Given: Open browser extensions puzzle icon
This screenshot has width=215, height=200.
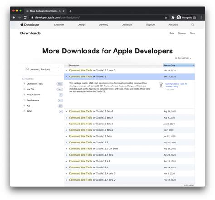Looking at the screenshot, I should point(173,18).
